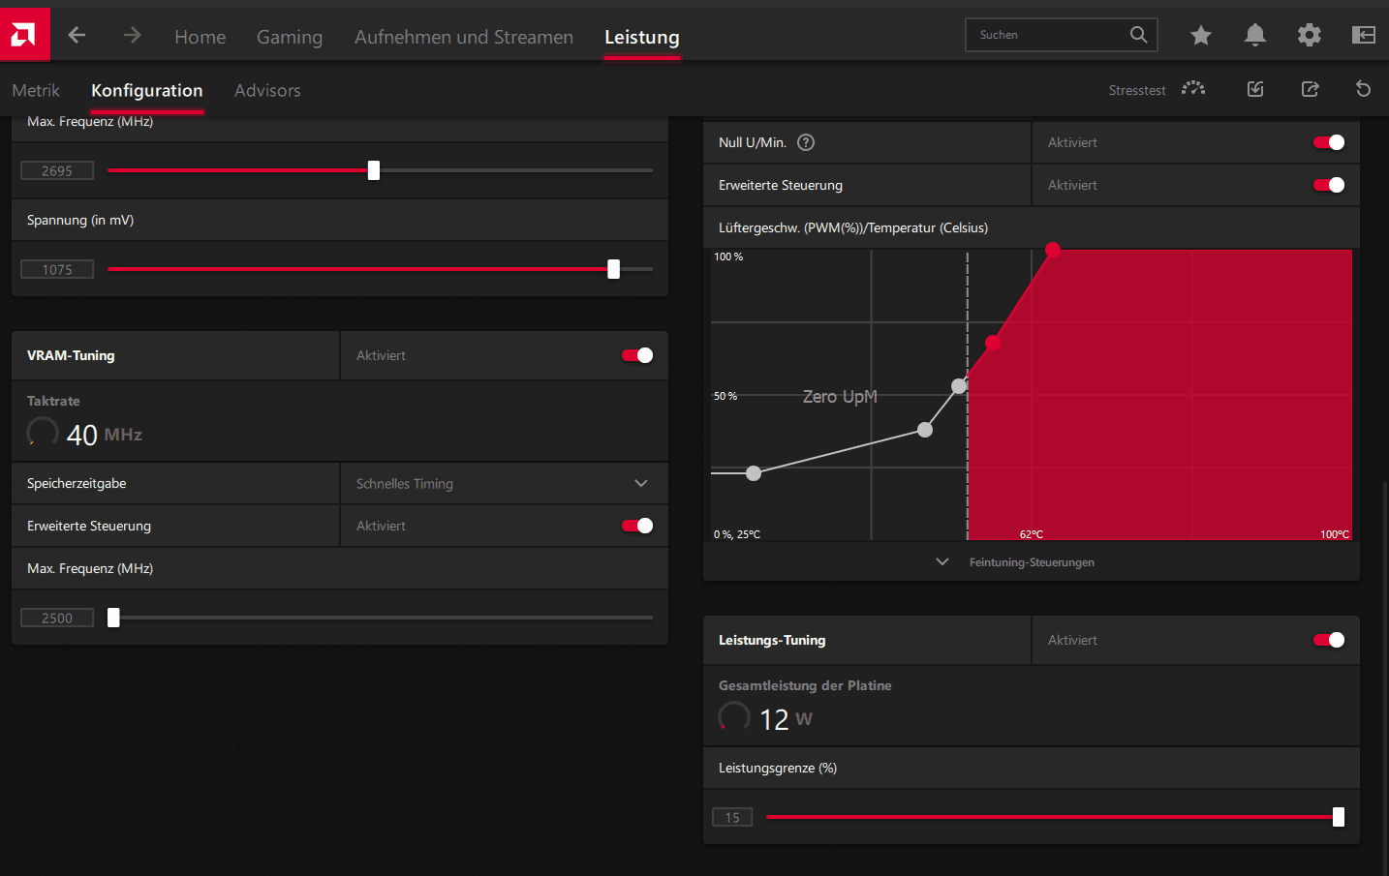Toggle the sidebar panel icon
Viewport: 1389px width, 876px height.
[x=1364, y=35]
